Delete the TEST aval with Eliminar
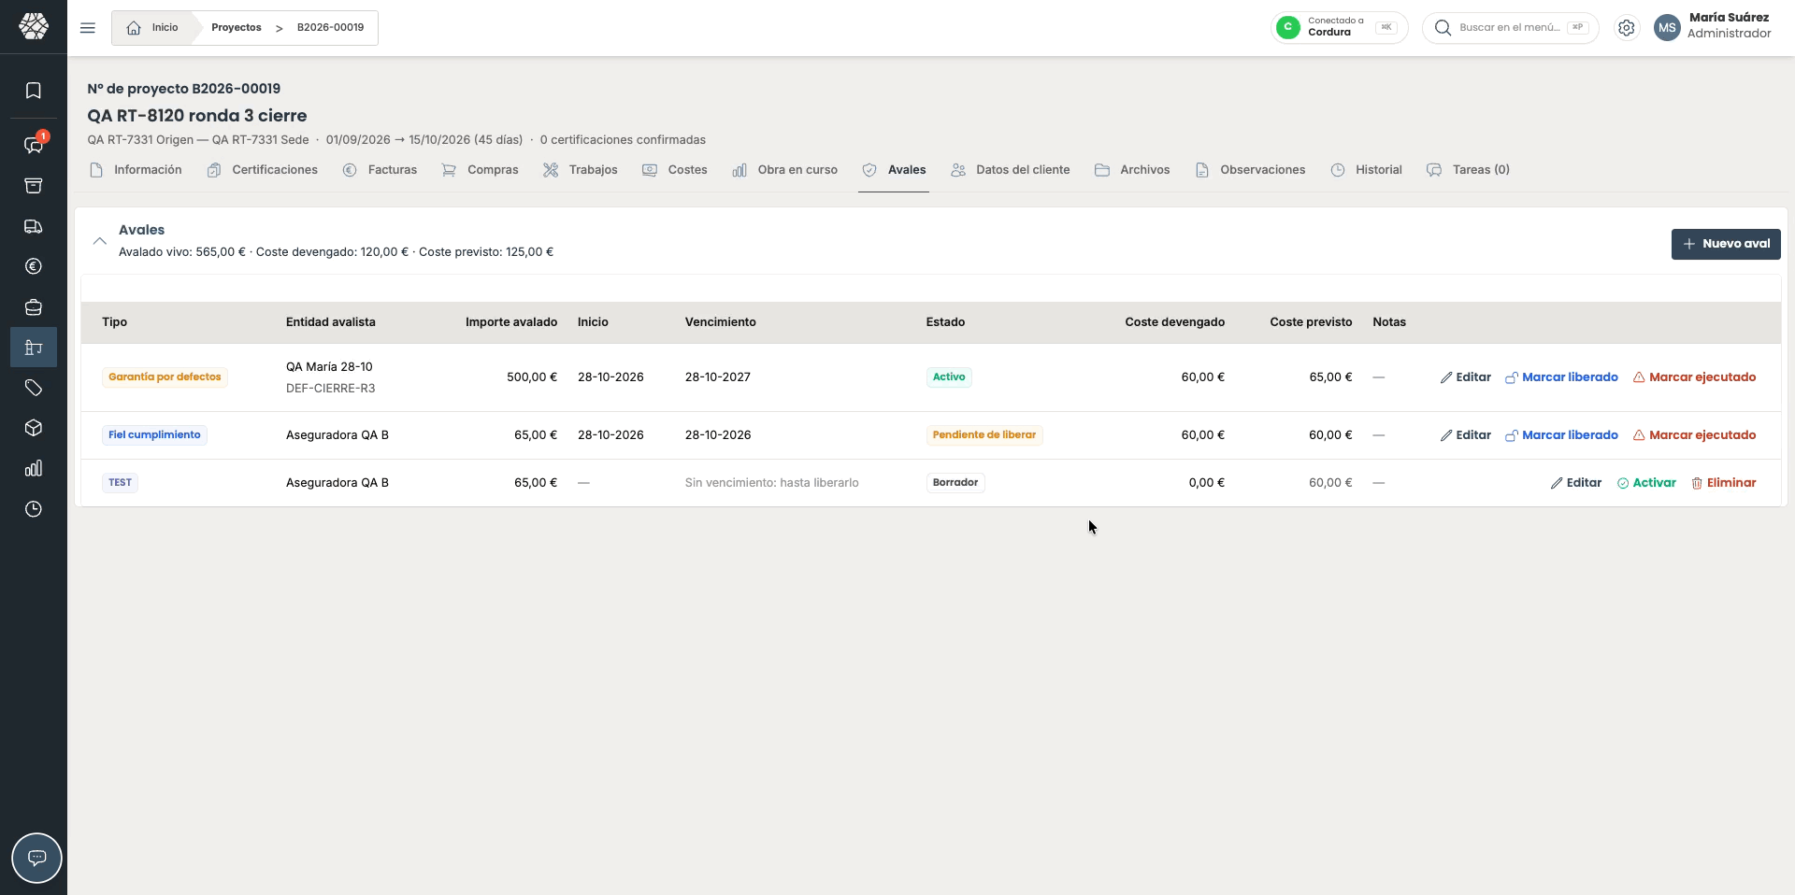The height and width of the screenshot is (895, 1795). pos(1723,483)
